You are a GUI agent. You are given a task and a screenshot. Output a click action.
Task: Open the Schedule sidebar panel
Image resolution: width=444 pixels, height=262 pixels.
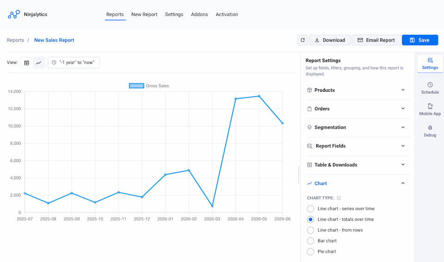430,88
